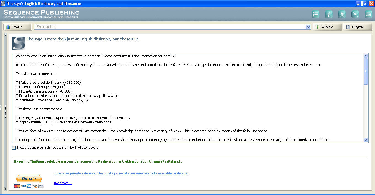The height and width of the screenshot is (195, 375).
Task: Minimize TheSage window
Action: 359,3
